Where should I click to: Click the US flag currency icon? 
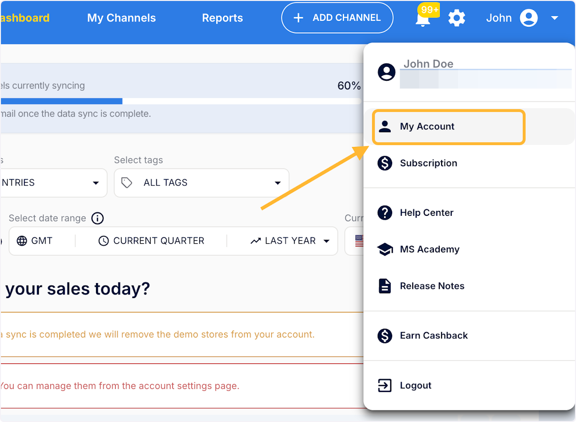click(359, 241)
